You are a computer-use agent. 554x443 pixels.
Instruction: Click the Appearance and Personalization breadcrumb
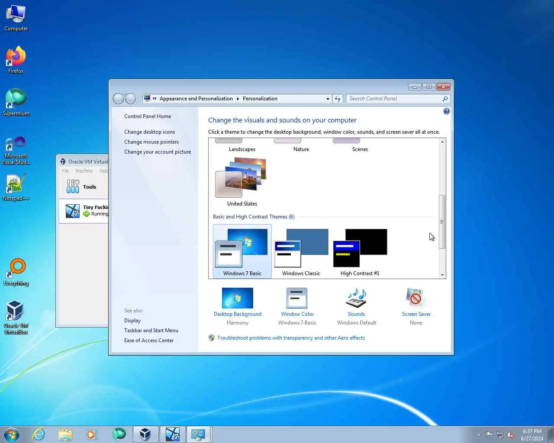click(196, 99)
